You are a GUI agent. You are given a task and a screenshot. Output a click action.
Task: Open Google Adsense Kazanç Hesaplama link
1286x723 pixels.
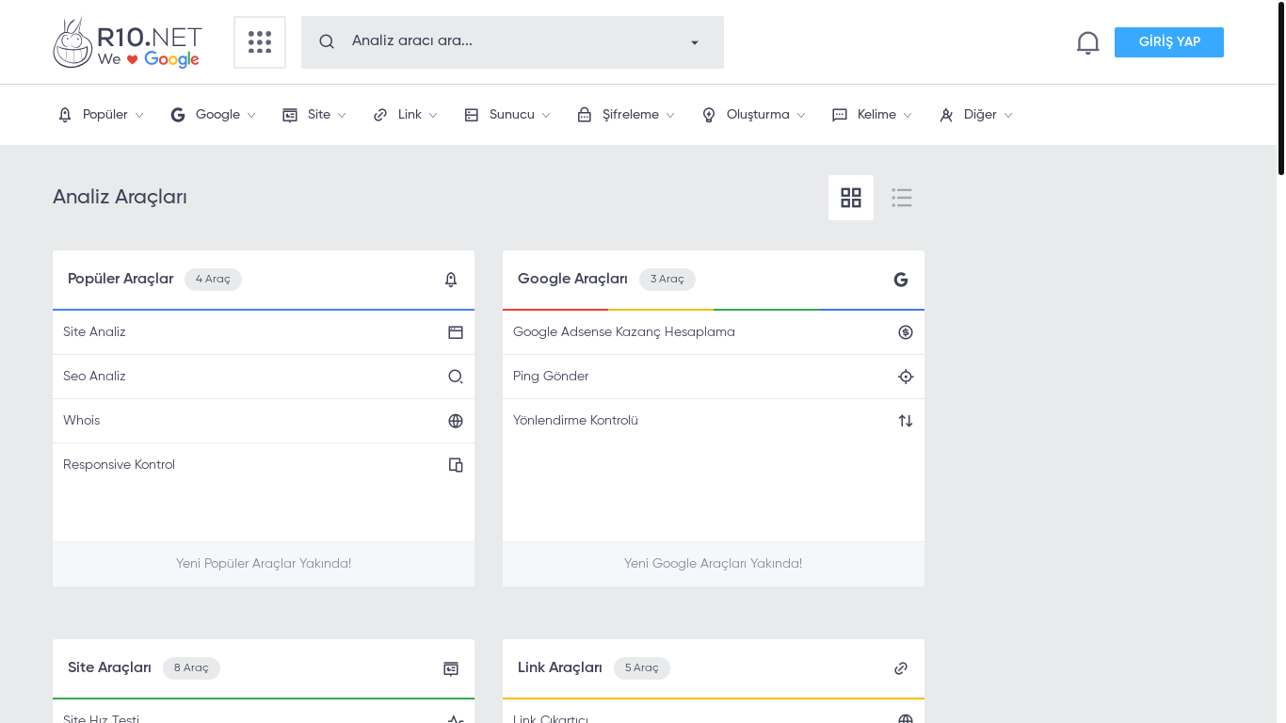tap(624, 332)
